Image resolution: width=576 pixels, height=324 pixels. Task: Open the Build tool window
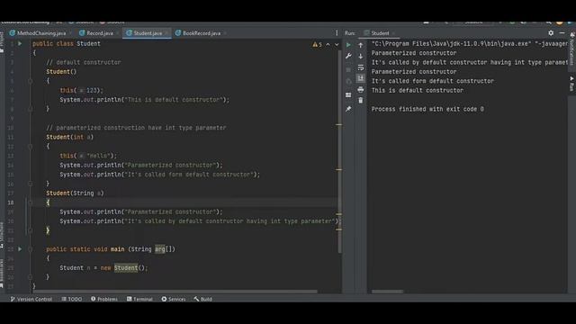tap(202, 299)
